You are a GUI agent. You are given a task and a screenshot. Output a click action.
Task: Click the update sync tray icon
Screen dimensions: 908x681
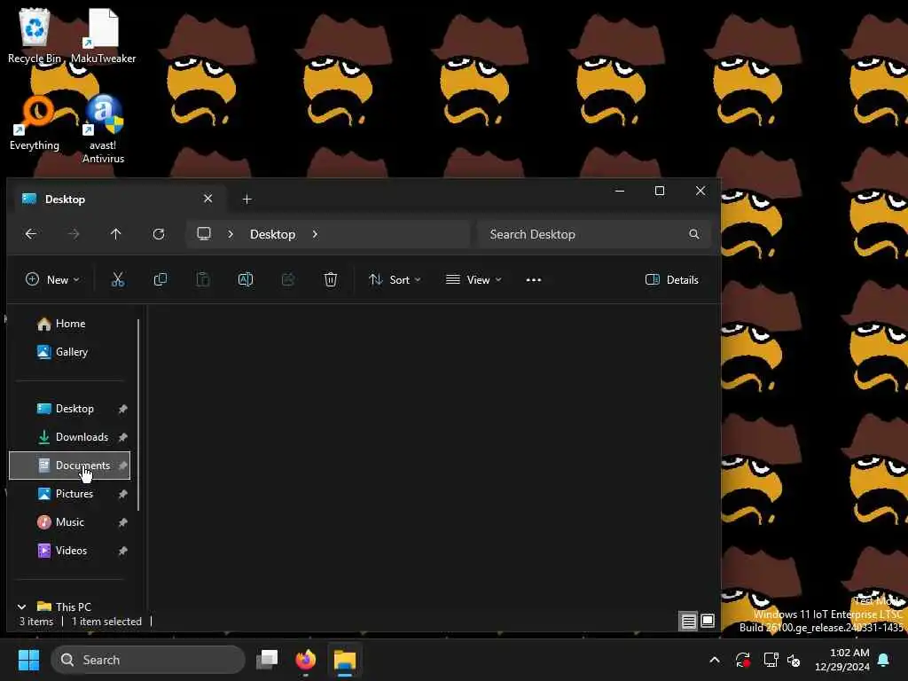click(742, 660)
